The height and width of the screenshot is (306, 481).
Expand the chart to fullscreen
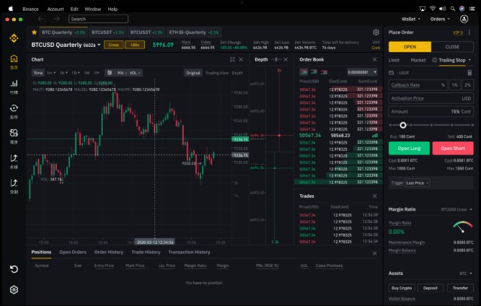(232, 59)
